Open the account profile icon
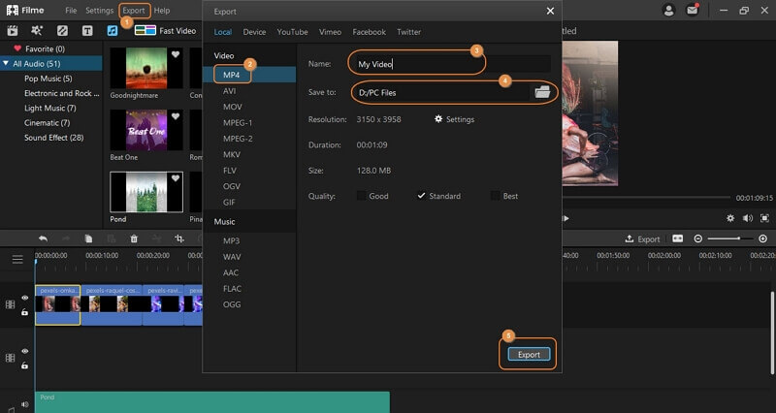 point(668,10)
